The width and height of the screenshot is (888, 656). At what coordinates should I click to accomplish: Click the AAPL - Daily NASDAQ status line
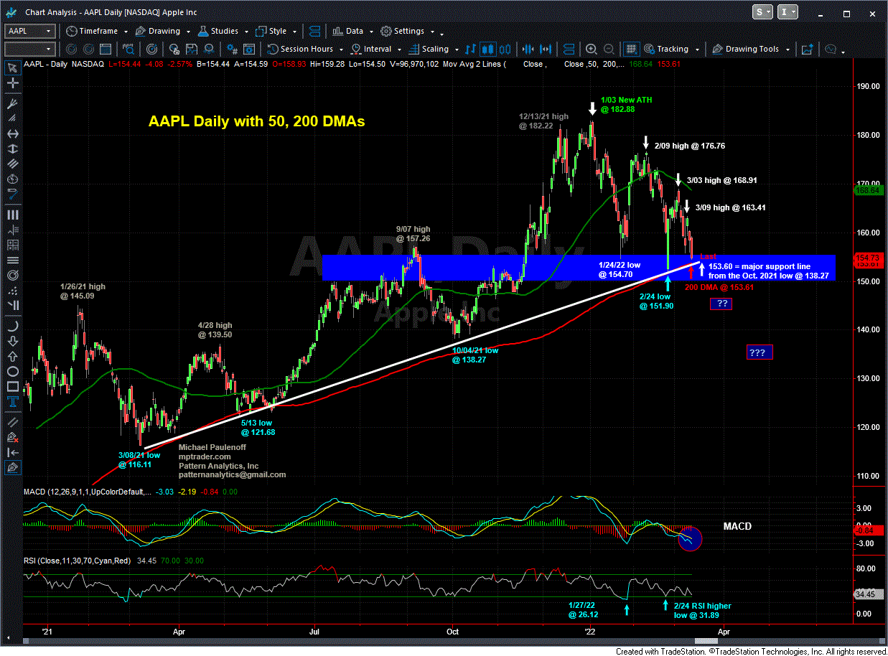pyautogui.click(x=64, y=64)
